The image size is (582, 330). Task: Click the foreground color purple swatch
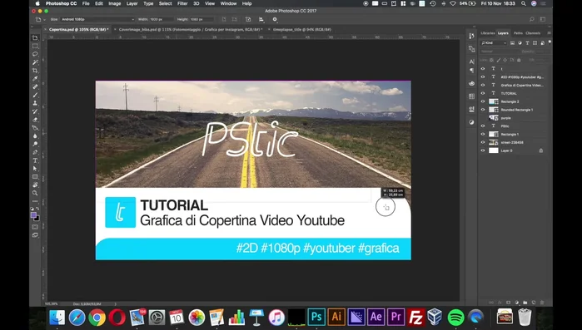click(33, 215)
